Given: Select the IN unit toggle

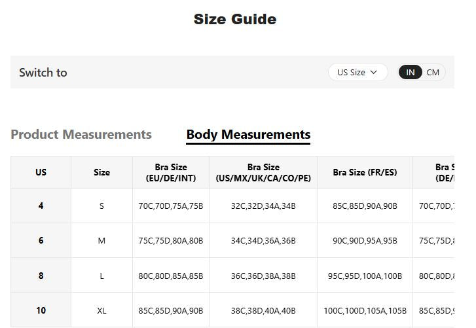Looking at the screenshot, I should 410,72.
